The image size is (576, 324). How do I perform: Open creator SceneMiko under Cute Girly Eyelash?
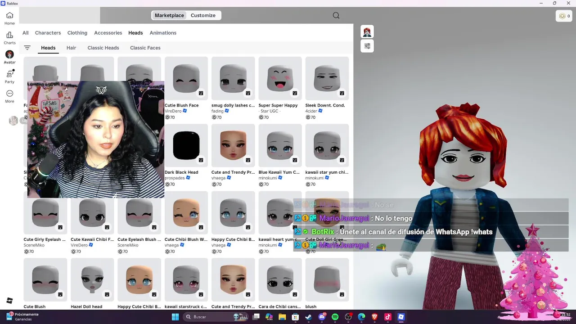(x=34, y=245)
